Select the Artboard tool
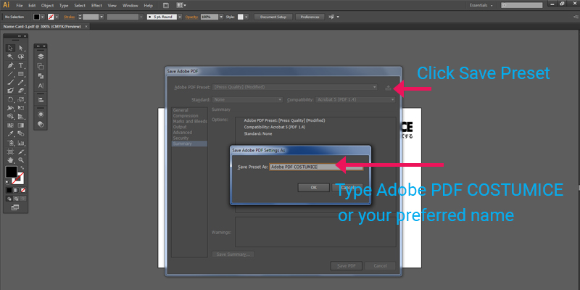Screen dimensions: 580x290 (10, 152)
